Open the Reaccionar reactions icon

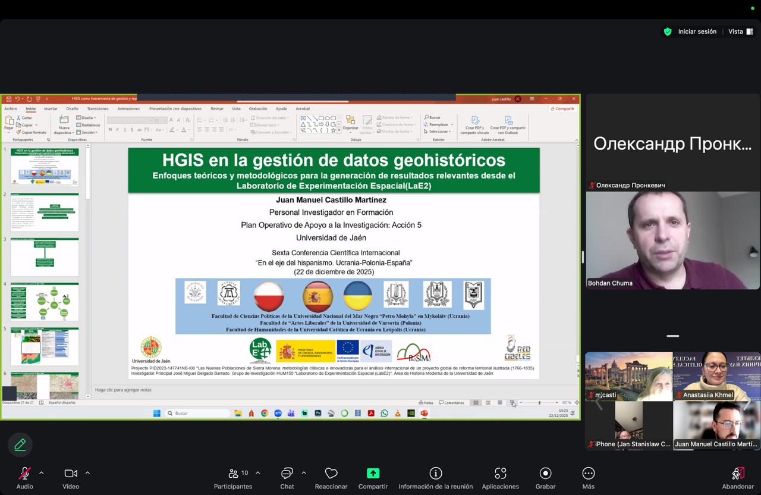point(331,474)
